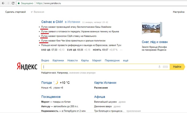Open the Маркет service tab

[97, 60]
